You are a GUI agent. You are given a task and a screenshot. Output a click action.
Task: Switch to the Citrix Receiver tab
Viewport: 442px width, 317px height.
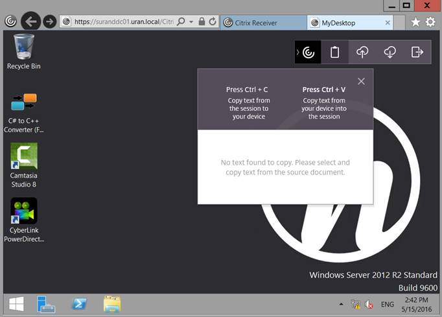pyautogui.click(x=264, y=23)
